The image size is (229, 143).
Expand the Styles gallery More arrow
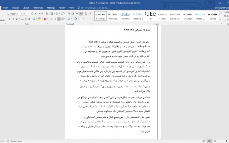pos(221,19)
